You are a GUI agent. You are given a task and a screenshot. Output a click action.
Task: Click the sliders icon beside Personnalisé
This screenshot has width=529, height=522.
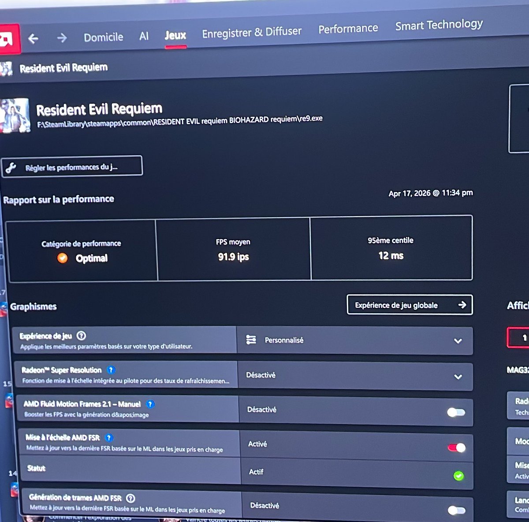pyautogui.click(x=251, y=340)
